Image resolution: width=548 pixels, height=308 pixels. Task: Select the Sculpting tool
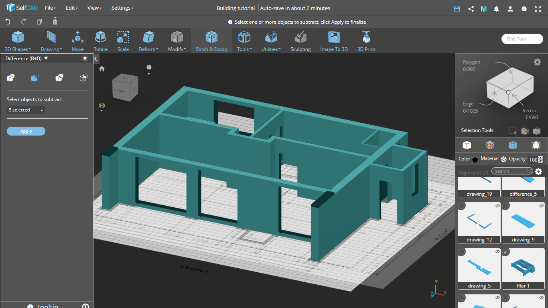tap(300, 41)
